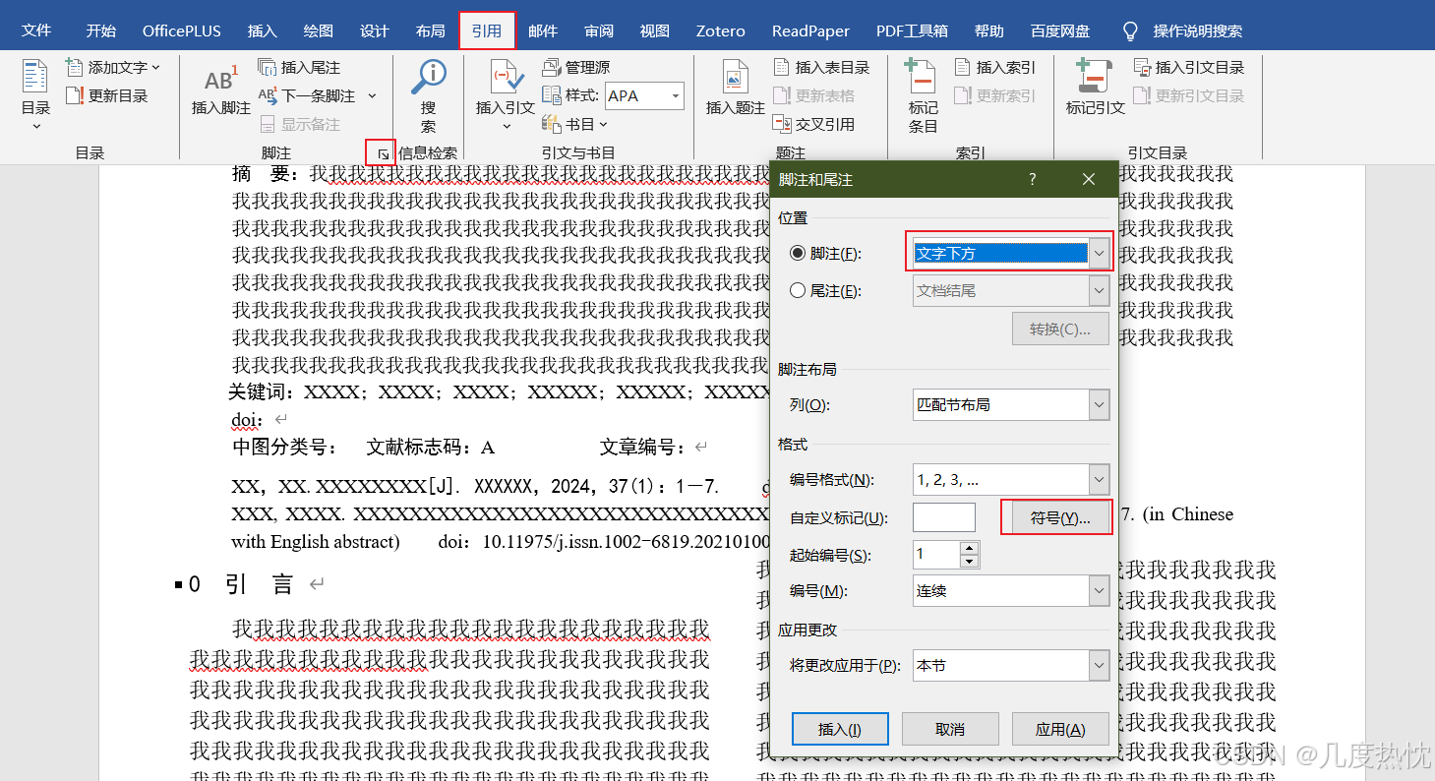Click 插入引文 insert citation button
Viewport: 1435px width, 781px height.
505,92
